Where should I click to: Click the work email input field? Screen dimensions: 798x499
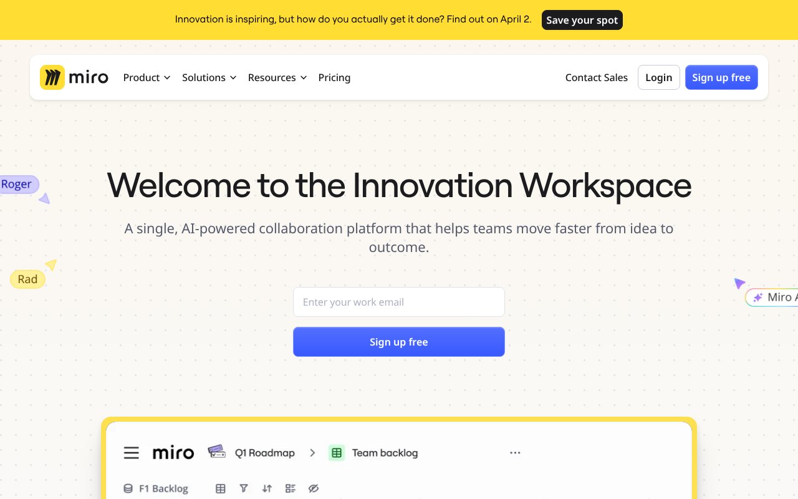pyautogui.click(x=399, y=302)
